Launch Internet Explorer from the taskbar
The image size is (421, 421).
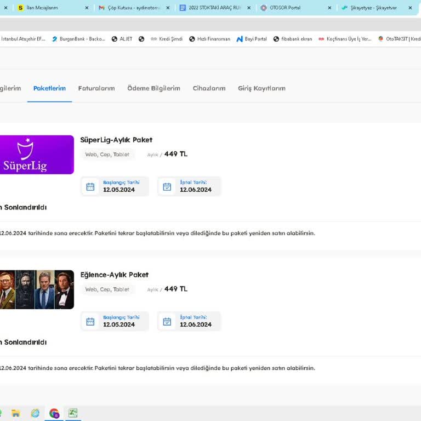(x=35, y=413)
